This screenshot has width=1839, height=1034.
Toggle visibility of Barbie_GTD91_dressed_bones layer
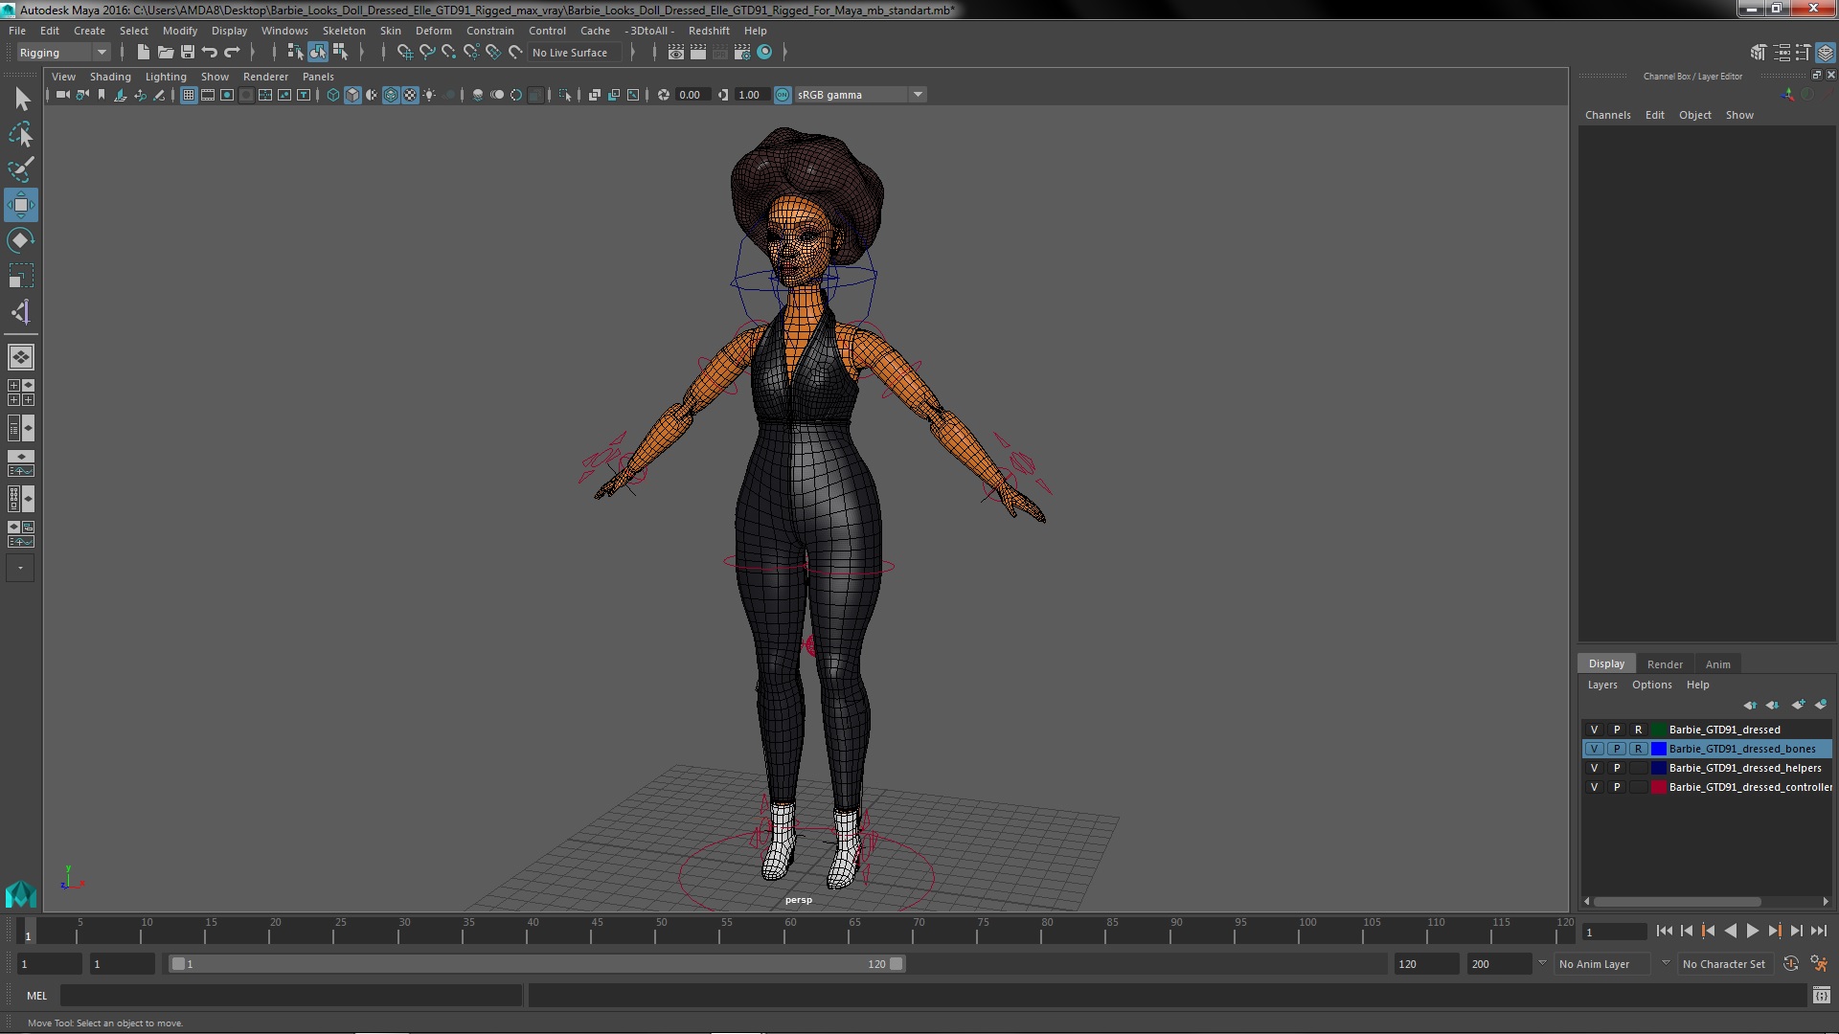[1594, 749]
